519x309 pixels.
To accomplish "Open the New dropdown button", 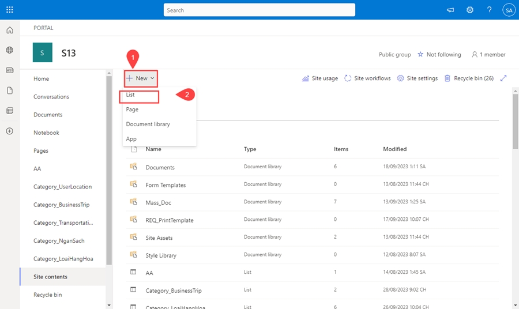I will click(141, 78).
